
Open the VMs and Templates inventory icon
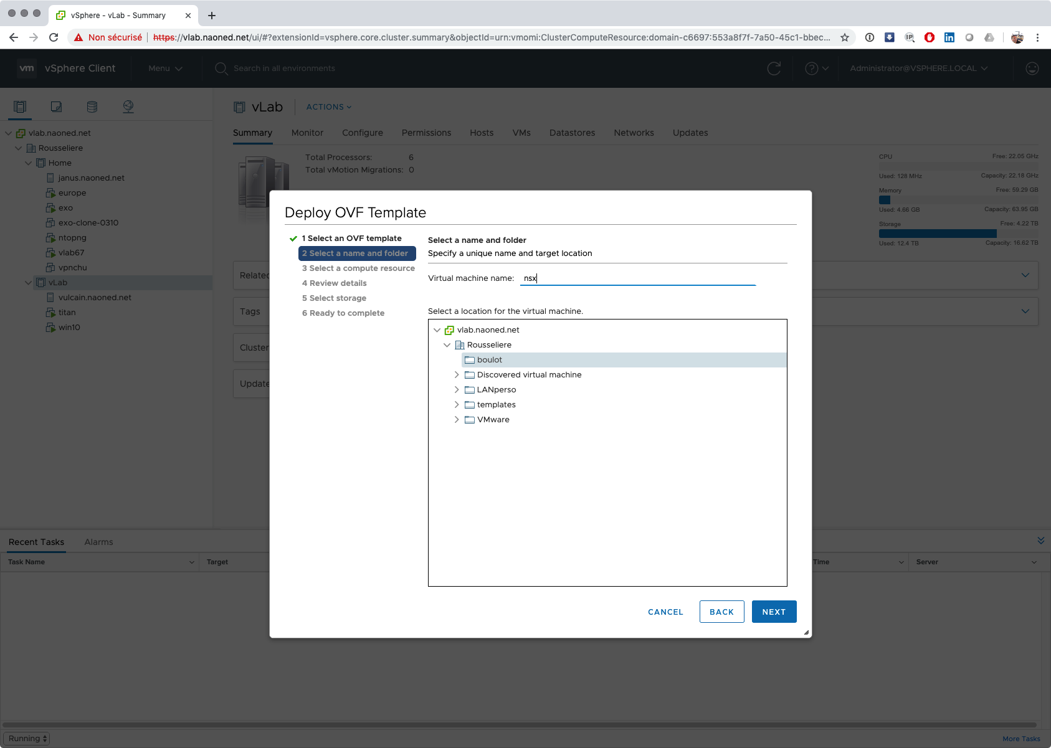(x=56, y=107)
